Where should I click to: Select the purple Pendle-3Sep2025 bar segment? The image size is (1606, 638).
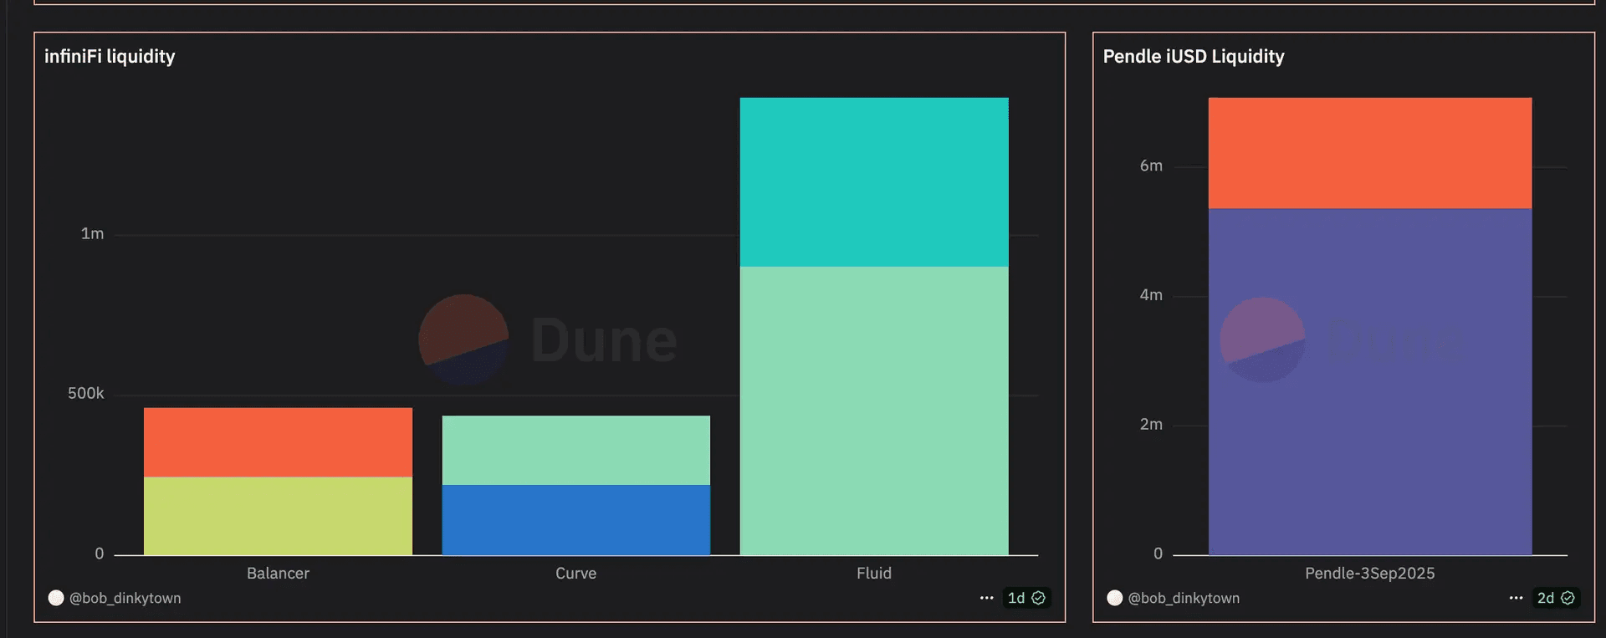click(1370, 381)
